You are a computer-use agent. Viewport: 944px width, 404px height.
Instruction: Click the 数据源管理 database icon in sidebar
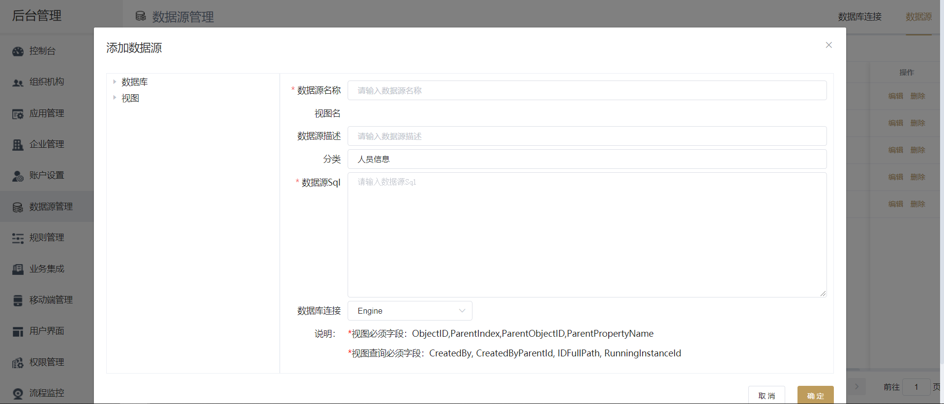click(x=18, y=207)
